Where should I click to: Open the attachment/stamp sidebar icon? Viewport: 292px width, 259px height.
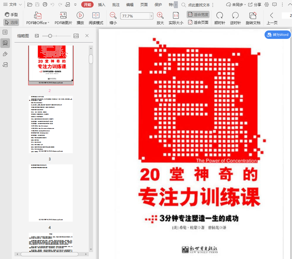[x=5, y=54]
